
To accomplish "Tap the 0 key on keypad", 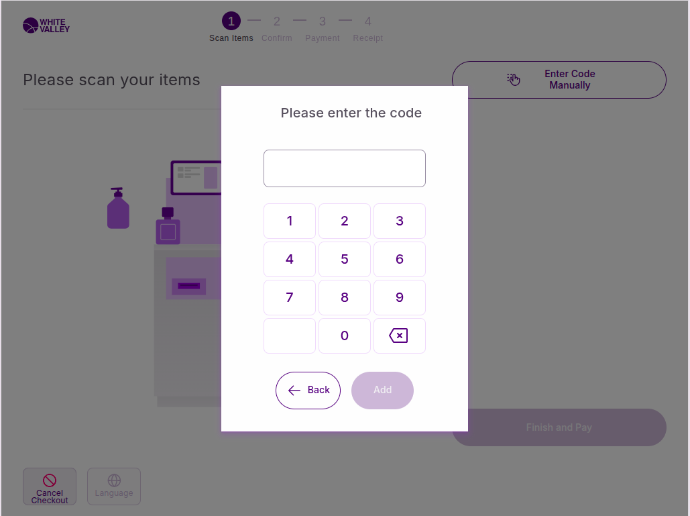I will pyautogui.click(x=345, y=336).
